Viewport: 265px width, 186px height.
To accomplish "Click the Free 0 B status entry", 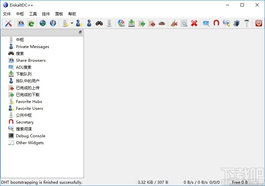I will click(240, 182).
